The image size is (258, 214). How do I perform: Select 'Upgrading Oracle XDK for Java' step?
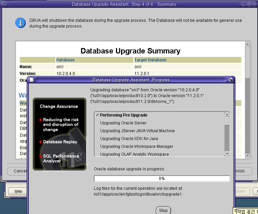(129, 138)
